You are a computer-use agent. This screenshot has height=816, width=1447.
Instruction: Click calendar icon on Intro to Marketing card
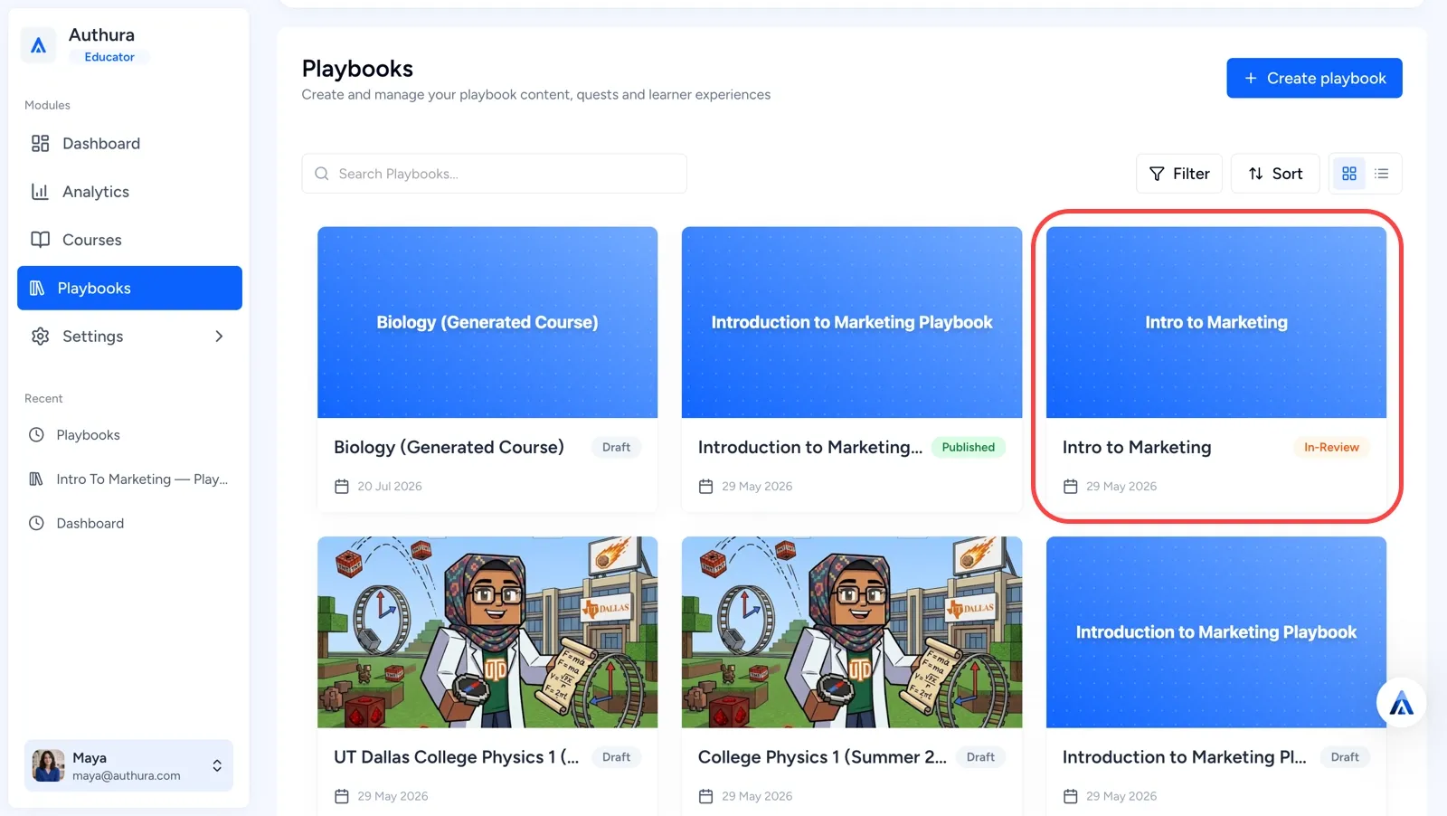click(1071, 487)
